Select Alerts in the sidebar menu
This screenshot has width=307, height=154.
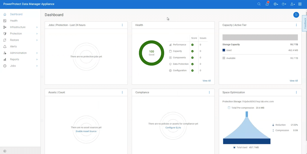(x=13, y=47)
